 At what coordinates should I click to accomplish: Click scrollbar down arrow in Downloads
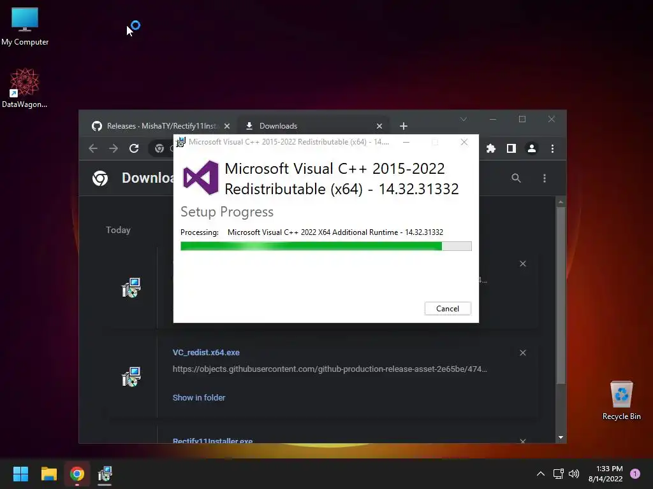click(561, 437)
